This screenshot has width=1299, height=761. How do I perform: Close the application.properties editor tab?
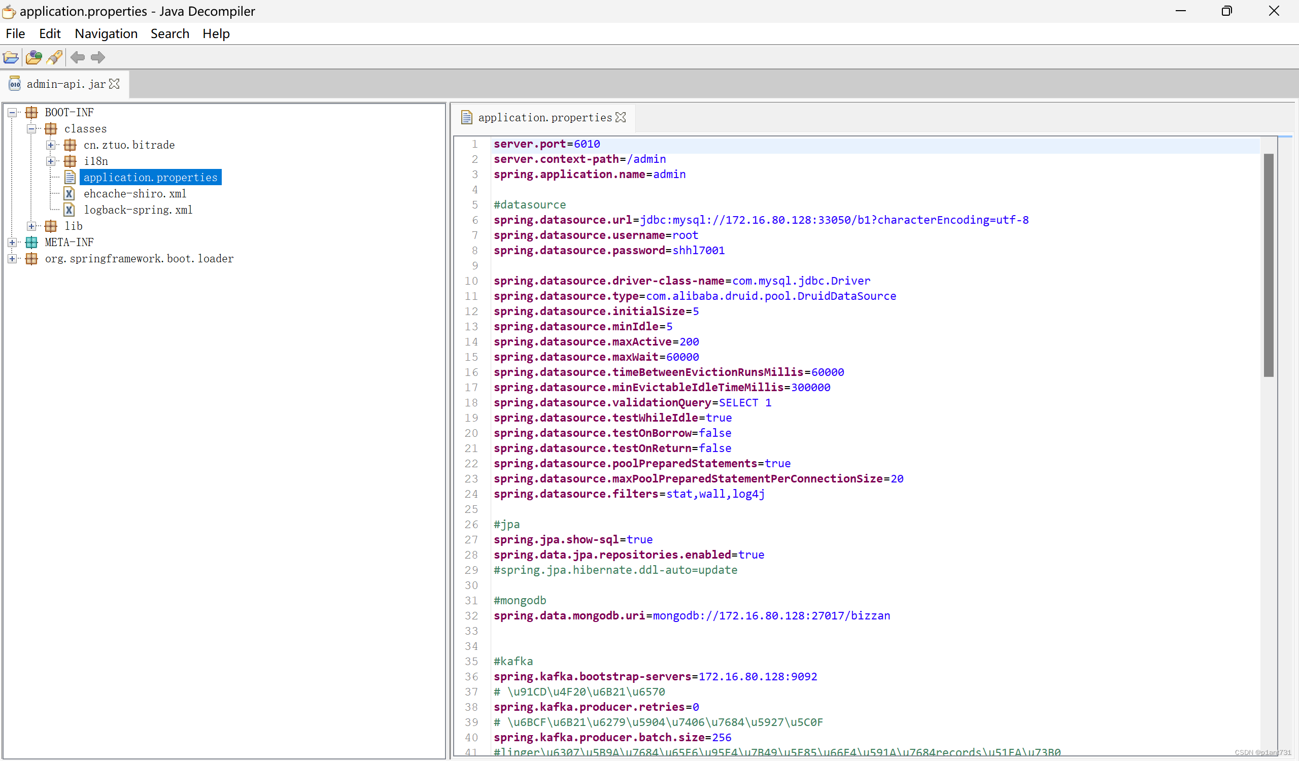point(621,118)
